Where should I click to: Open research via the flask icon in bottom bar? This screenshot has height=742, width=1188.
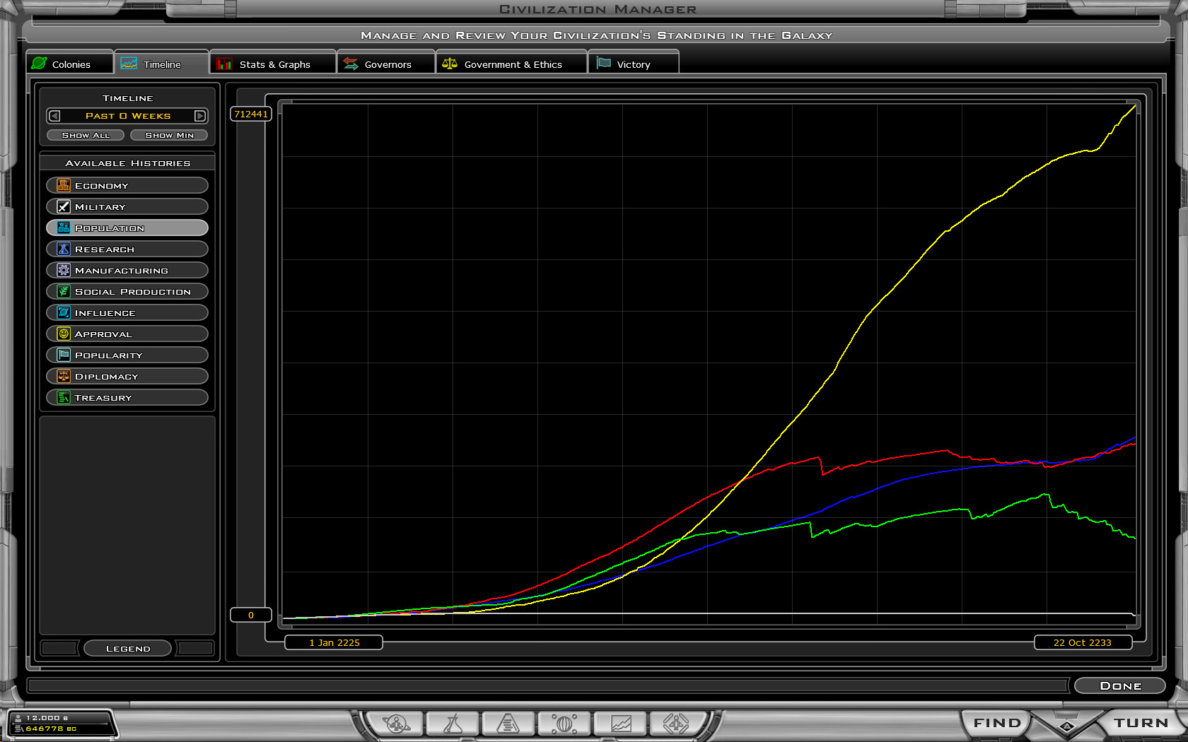point(453,724)
